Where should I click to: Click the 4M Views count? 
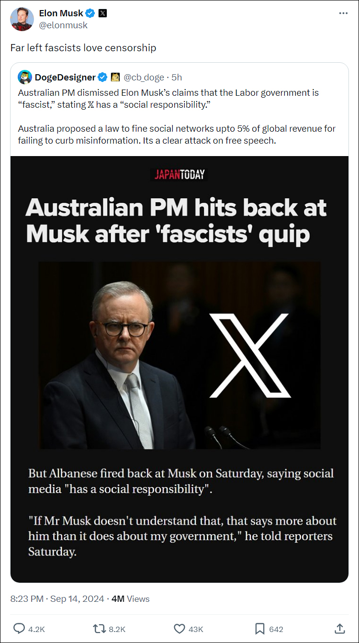130,598
